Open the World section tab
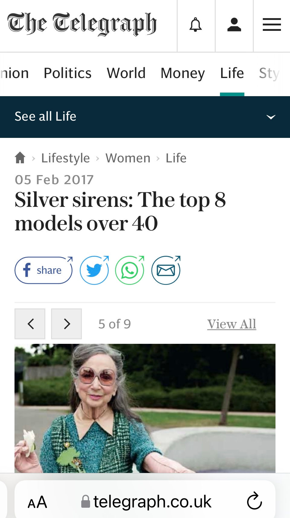The width and height of the screenshot is (290, 518). coord(126,73)
